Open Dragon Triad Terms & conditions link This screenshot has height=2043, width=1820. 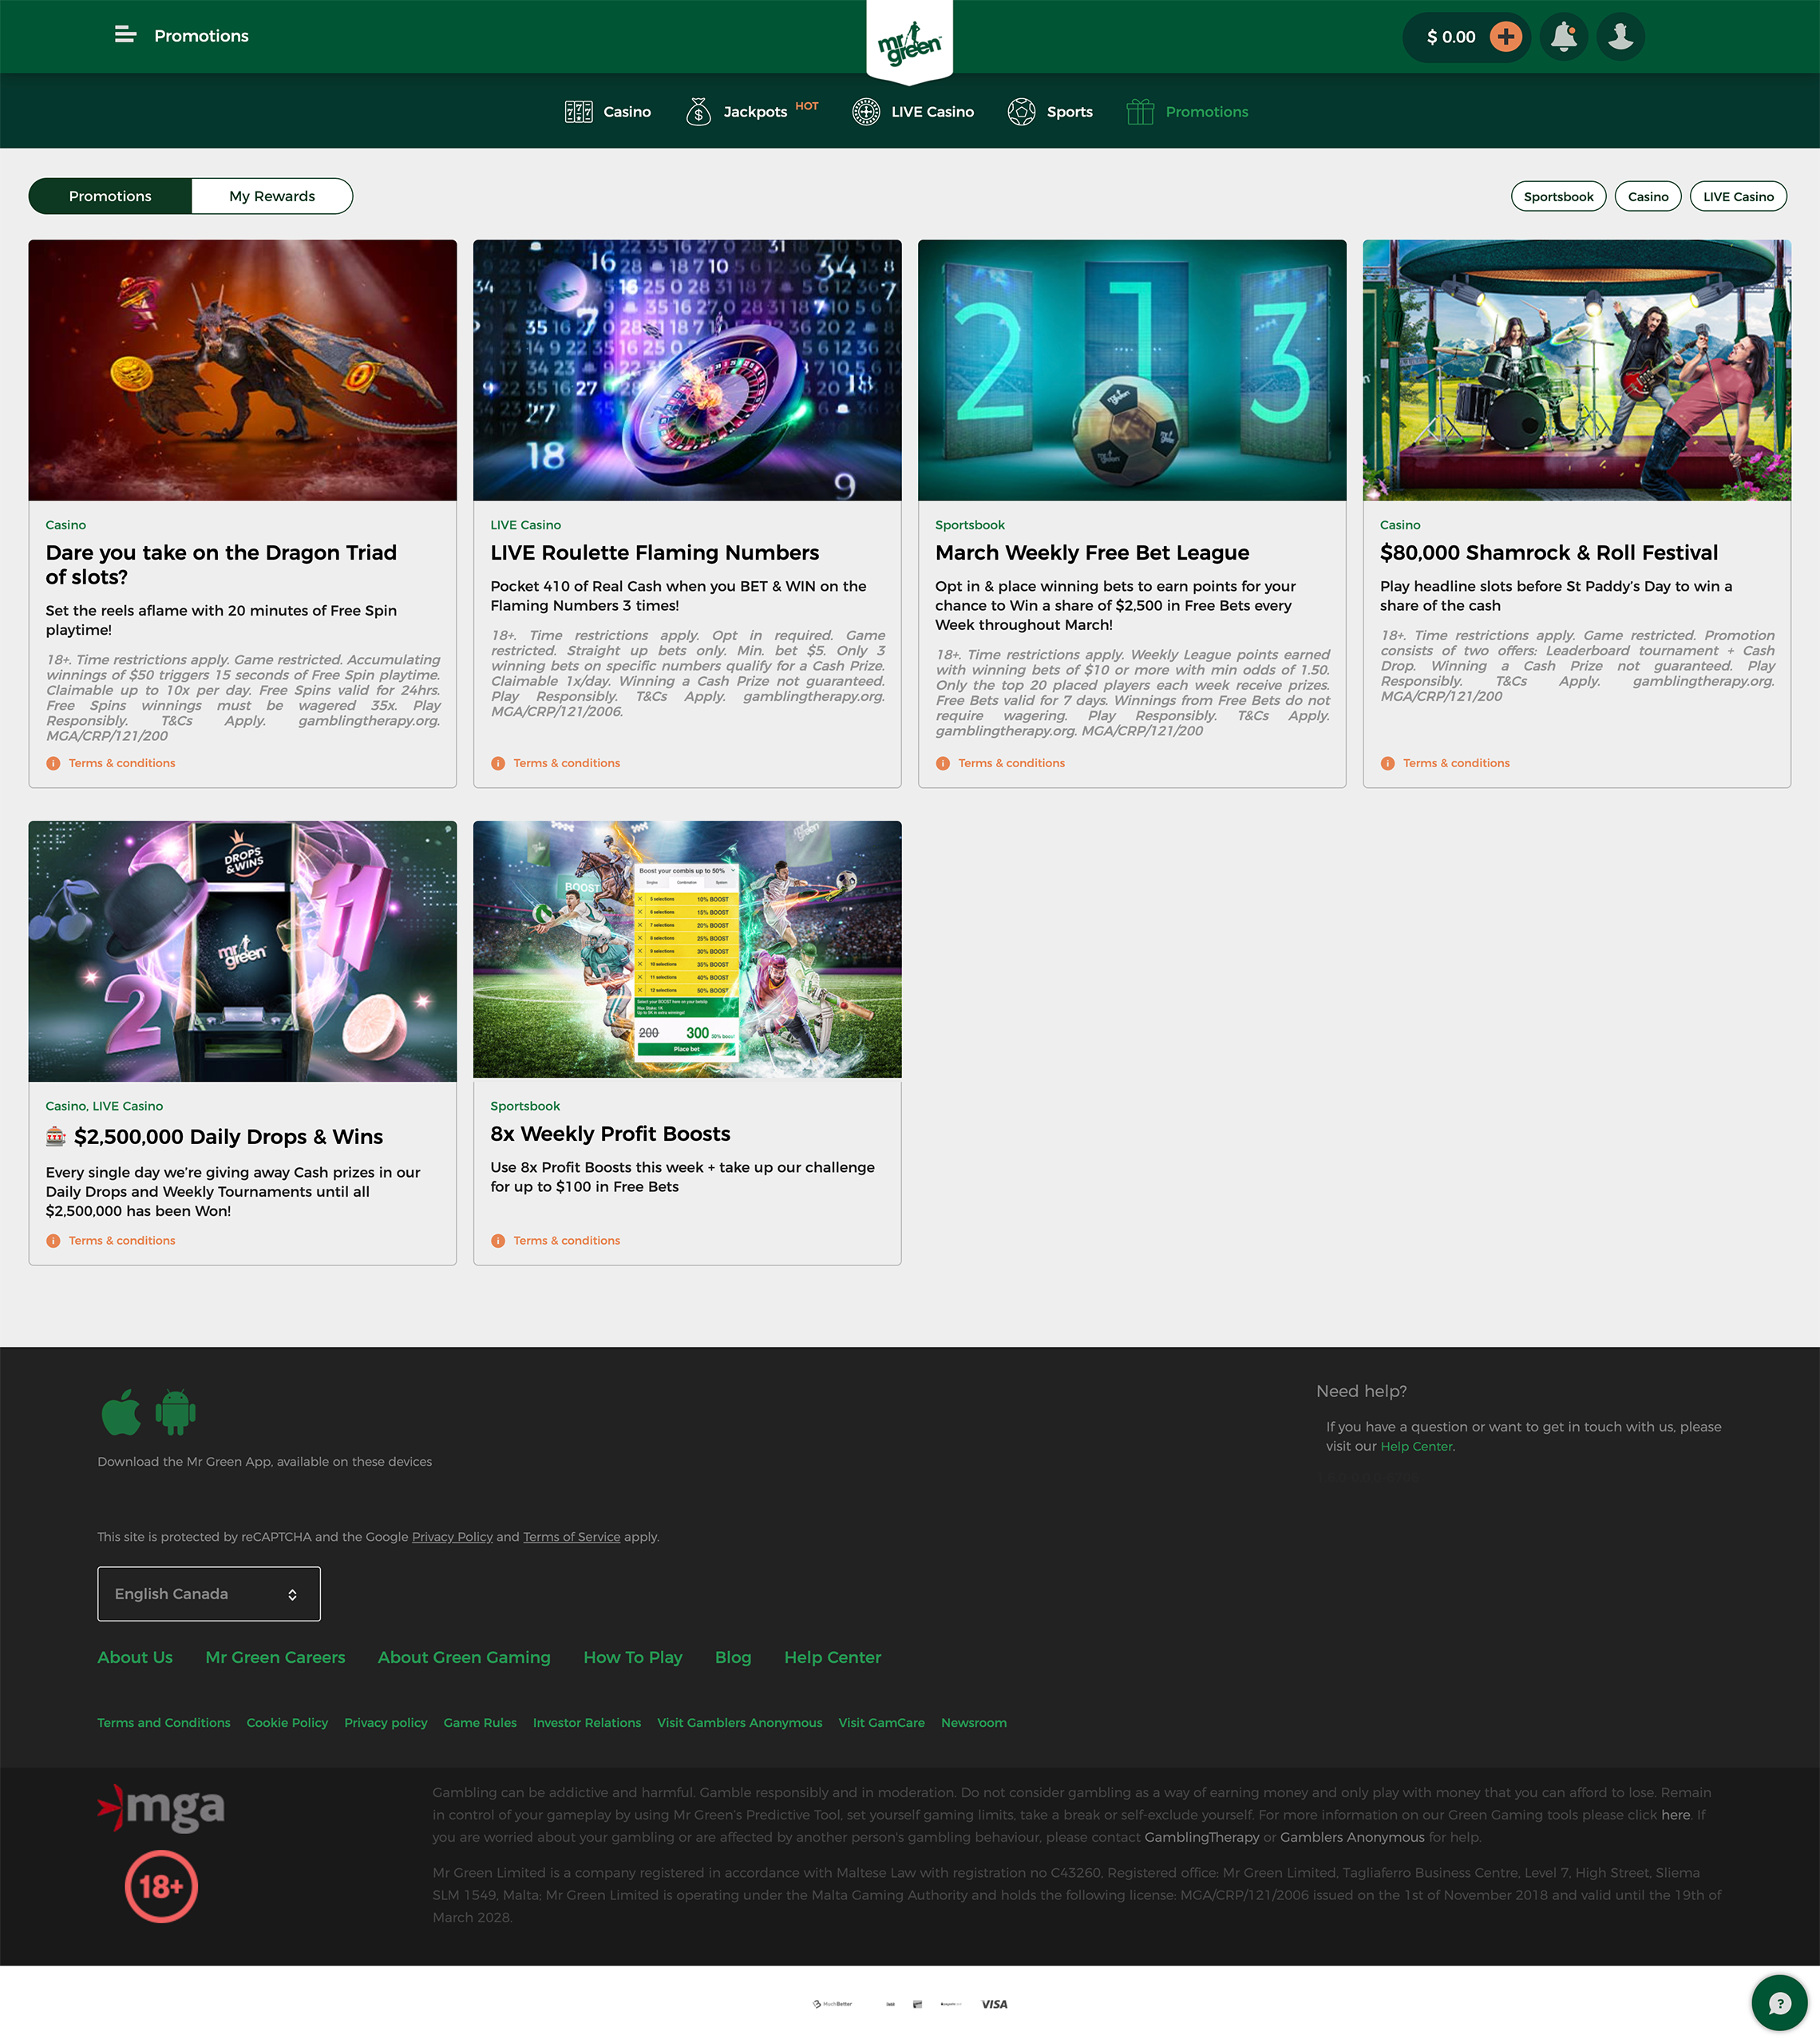click(x=122, y=763)
